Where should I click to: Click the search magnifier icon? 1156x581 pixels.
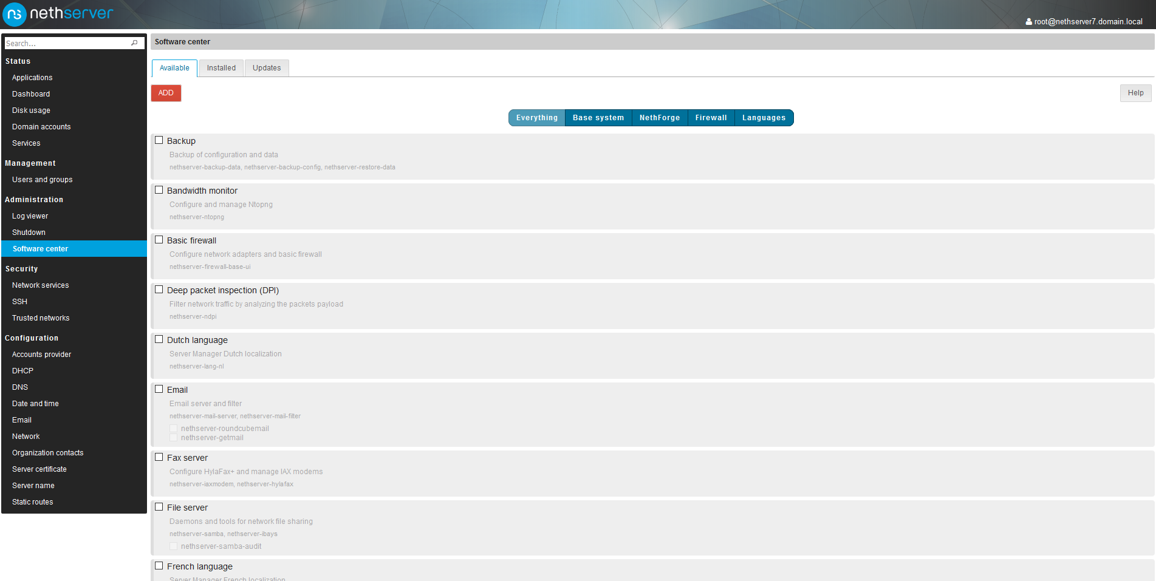[x=134, y=43]
